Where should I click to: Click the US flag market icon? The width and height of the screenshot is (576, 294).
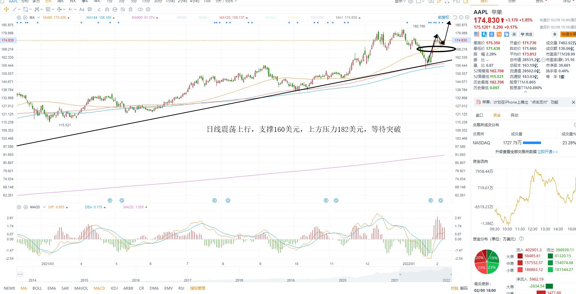coord(476,34)
